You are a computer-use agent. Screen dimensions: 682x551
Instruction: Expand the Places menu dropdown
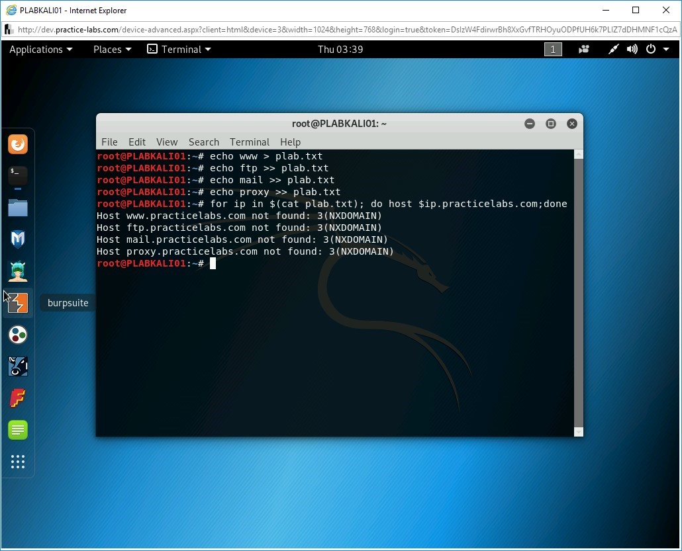pos(112,50)
